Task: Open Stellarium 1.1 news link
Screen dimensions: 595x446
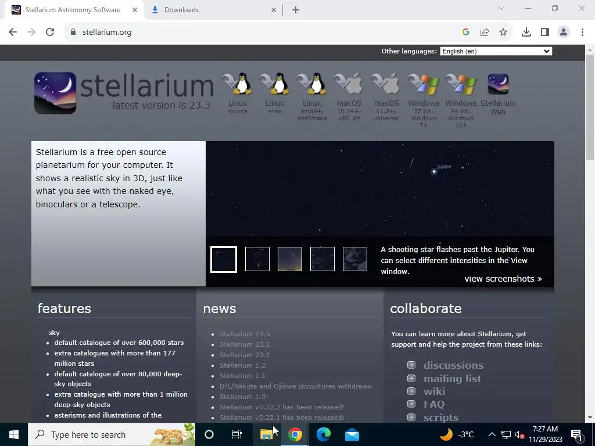Action: pos(242,376)
